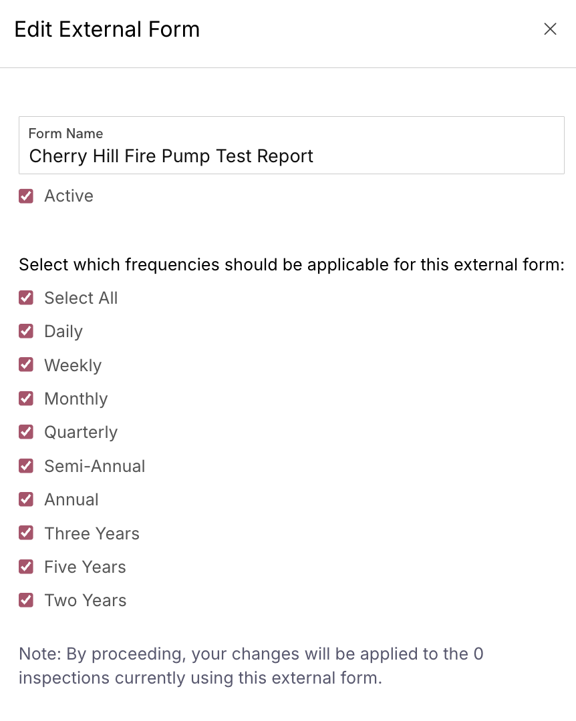This screenshot has width=576, height=721.
Task: Click the frequencies instruction heading text
Action: click(291, 264)
